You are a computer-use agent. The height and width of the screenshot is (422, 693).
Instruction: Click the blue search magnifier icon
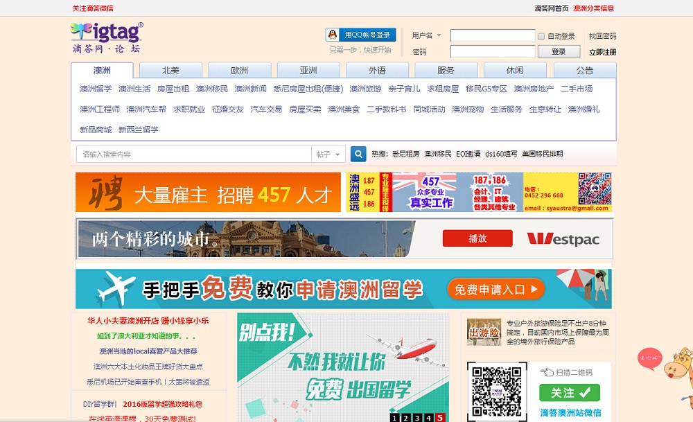(358, 155)
